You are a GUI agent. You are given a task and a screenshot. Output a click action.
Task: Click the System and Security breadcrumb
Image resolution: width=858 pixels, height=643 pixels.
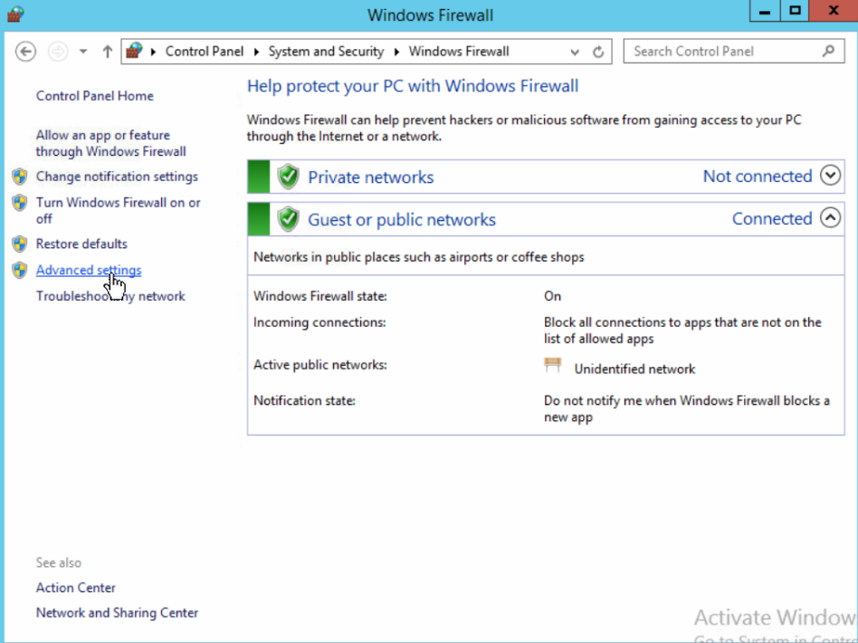326,52
